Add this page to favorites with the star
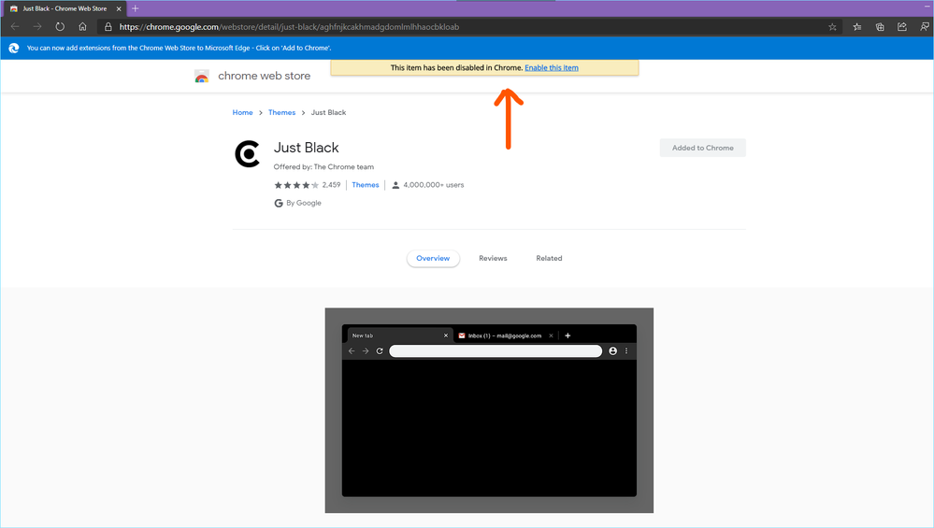This screenshot has height=528, width=934. 832,27
